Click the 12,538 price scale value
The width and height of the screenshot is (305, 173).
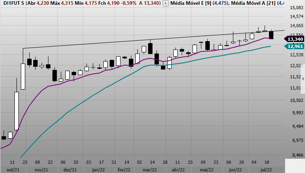[x=297, y=55]
